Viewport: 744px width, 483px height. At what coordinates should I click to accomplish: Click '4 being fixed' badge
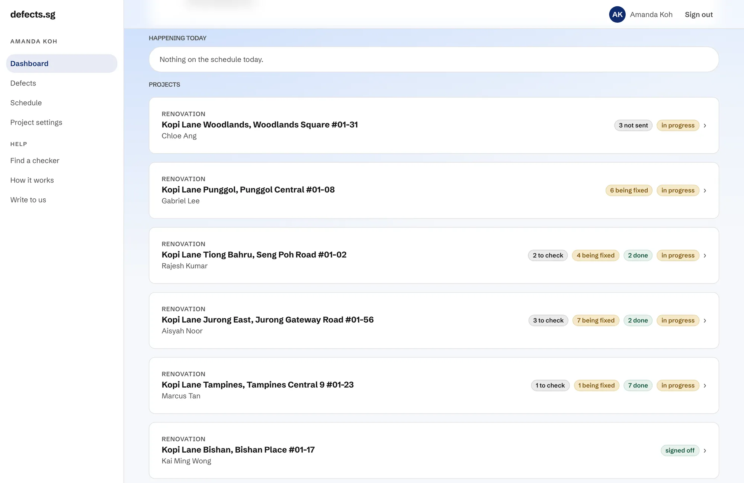[x=596, y=256]
